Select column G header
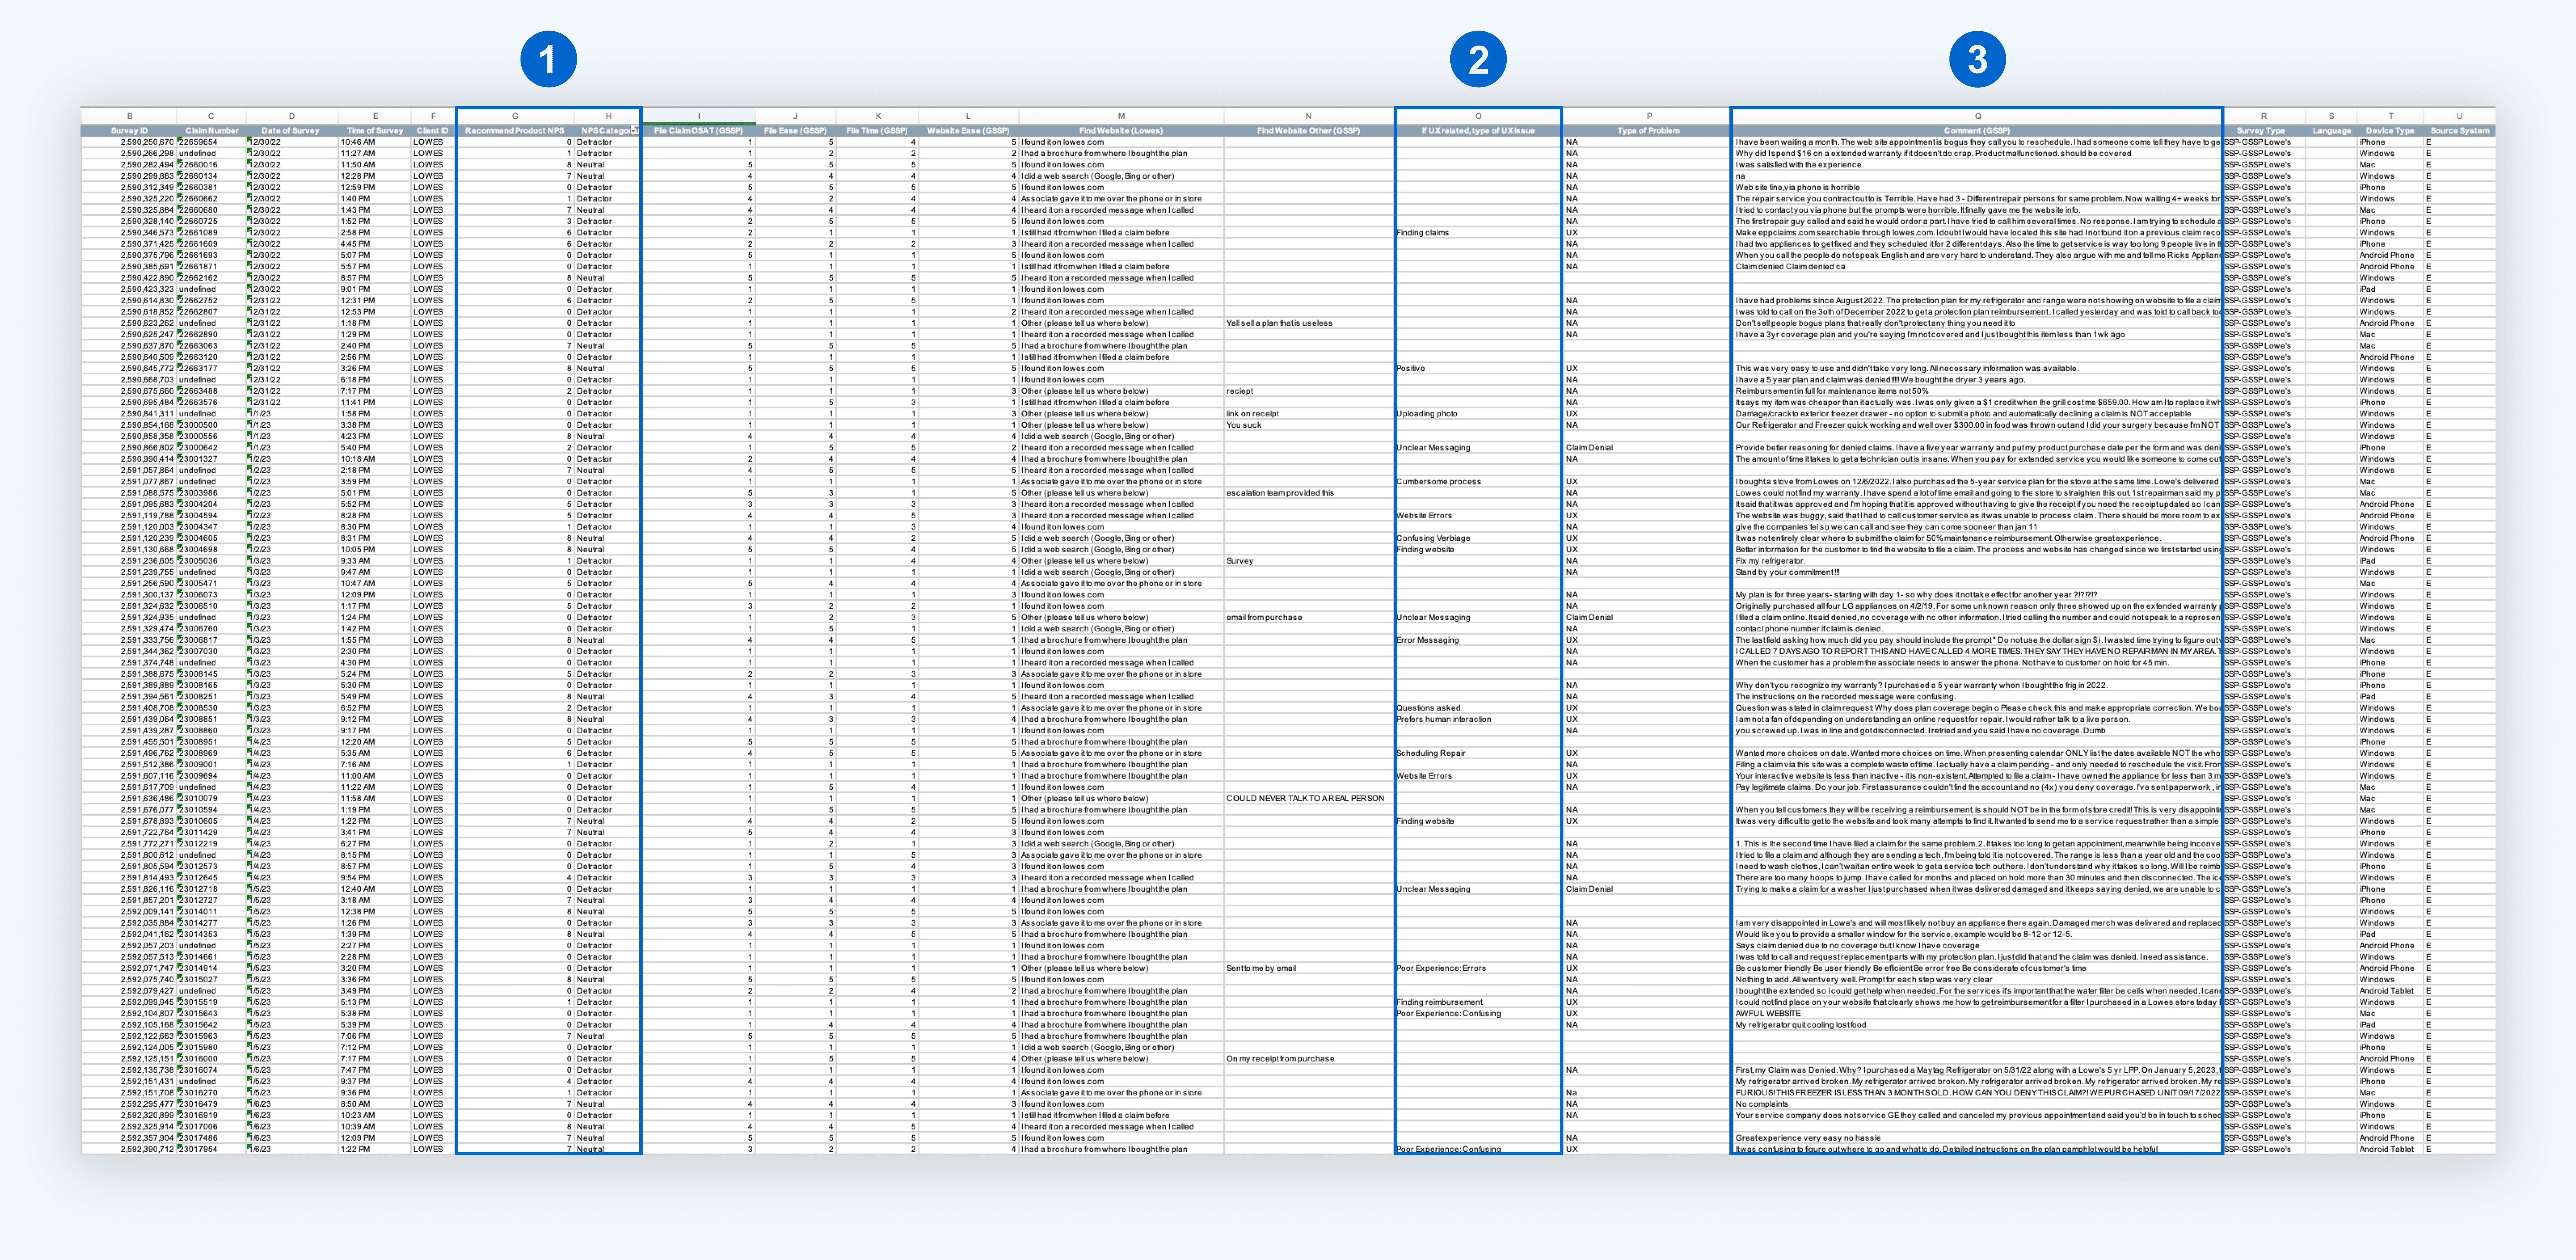Image resolution: width=2576 pixels, height=1260 pixels. point(515,116)
